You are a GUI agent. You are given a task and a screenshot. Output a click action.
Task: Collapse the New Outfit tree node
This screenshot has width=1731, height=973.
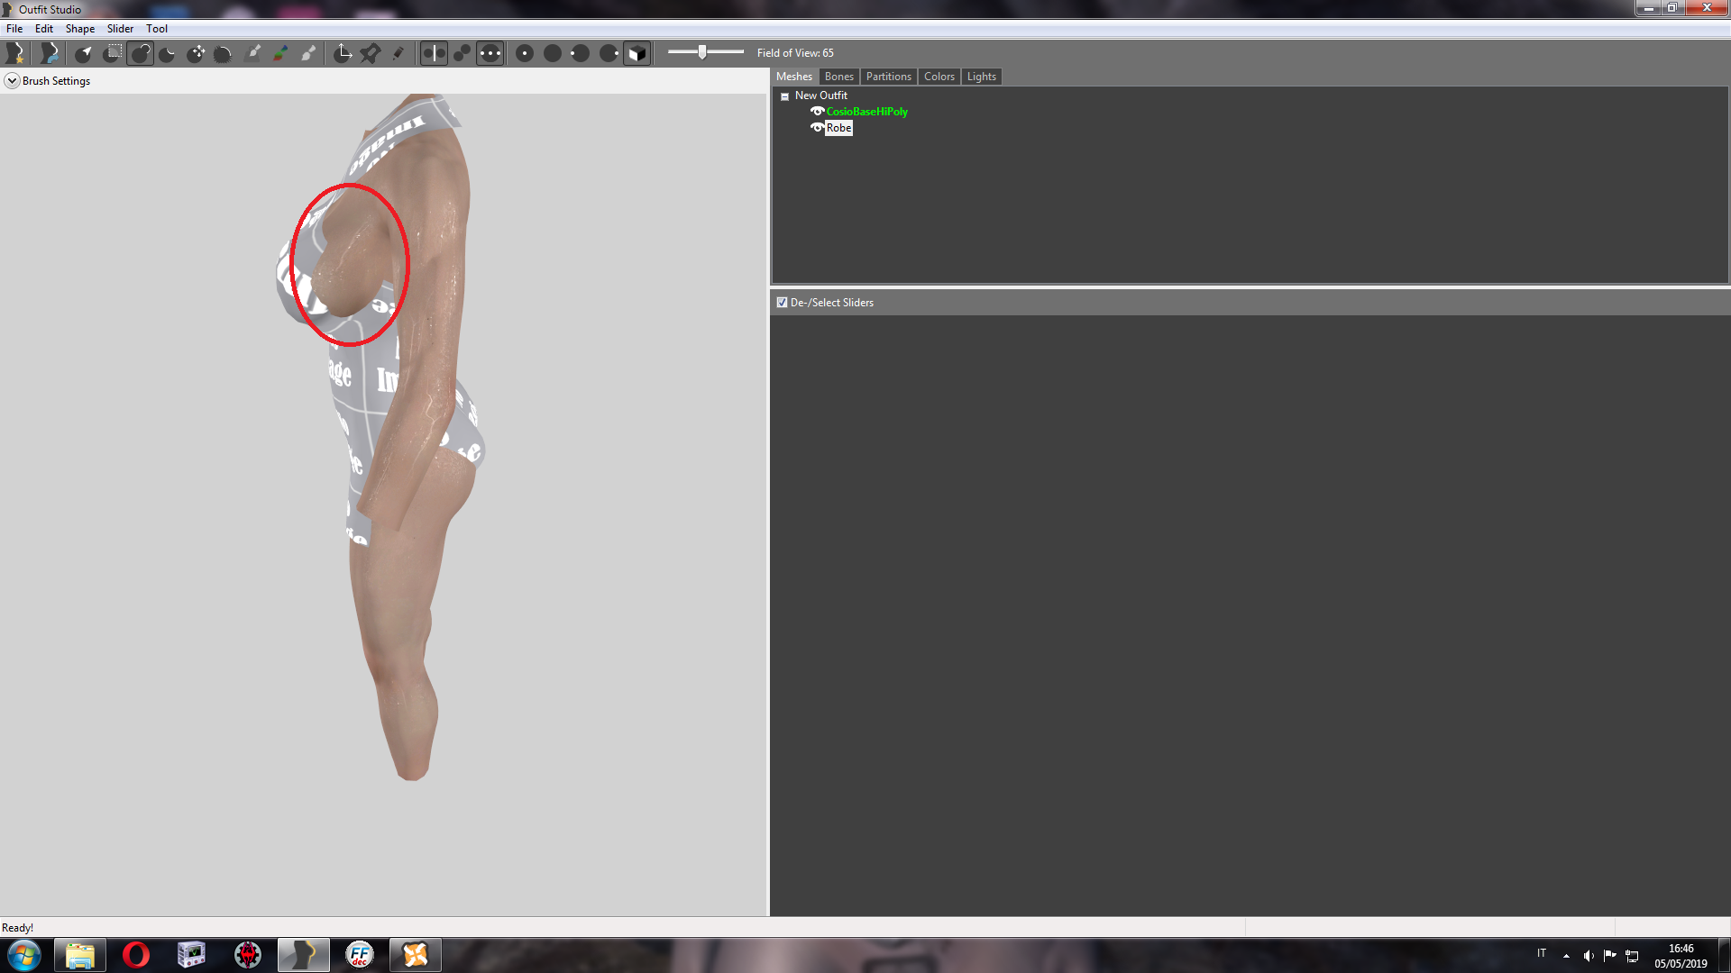pyautogui.click(x=784, y=96)
